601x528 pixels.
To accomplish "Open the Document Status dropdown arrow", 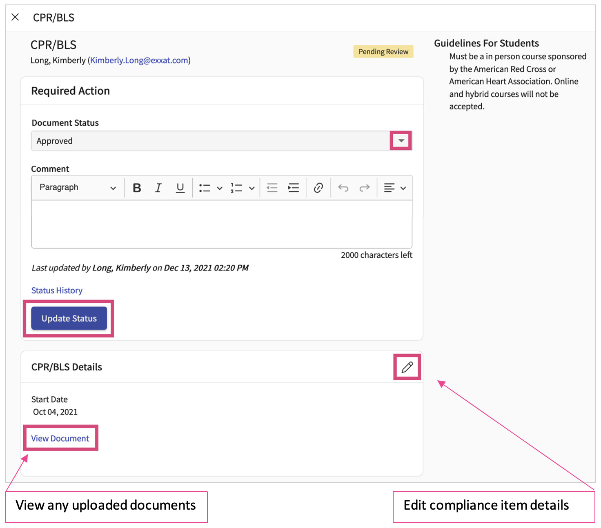I will coord(401,141).
